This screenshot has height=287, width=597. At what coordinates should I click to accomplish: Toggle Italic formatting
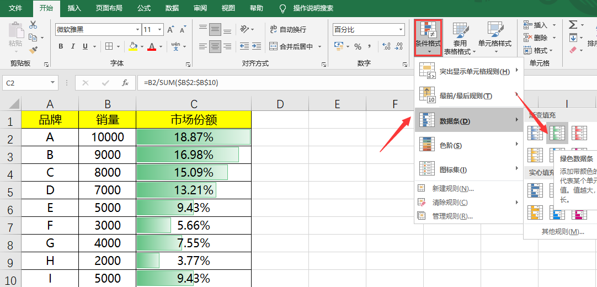coord(73,46)
